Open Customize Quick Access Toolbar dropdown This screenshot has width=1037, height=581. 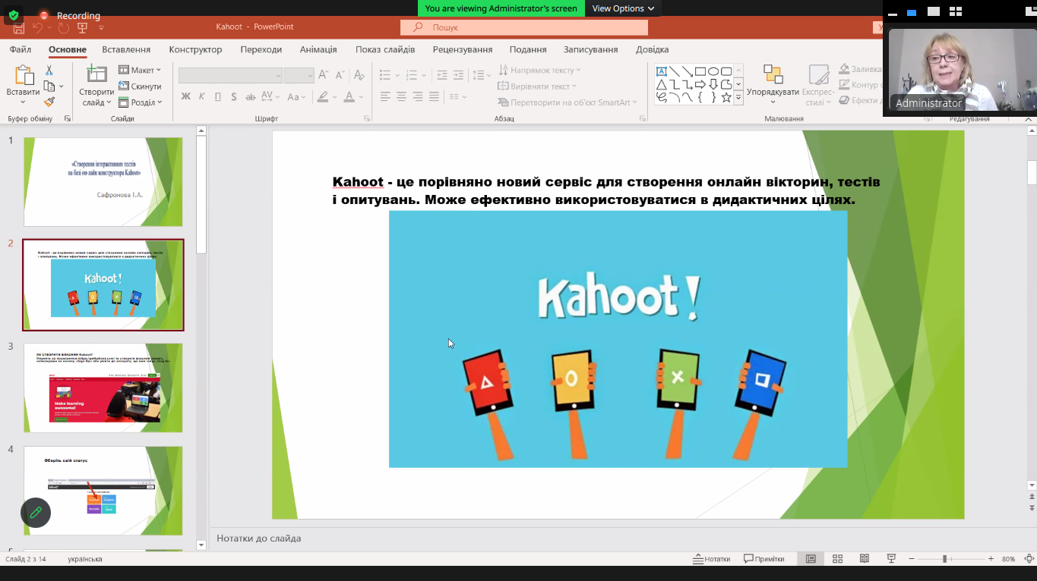(101, 27)
